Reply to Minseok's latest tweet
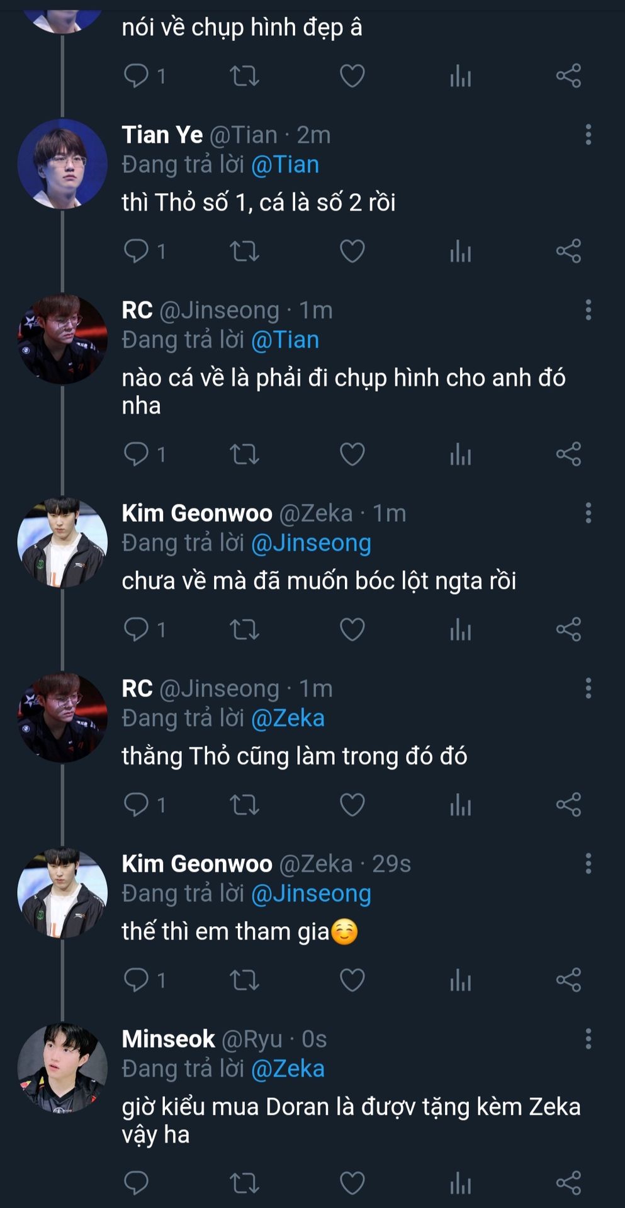 pos(136,1183)
